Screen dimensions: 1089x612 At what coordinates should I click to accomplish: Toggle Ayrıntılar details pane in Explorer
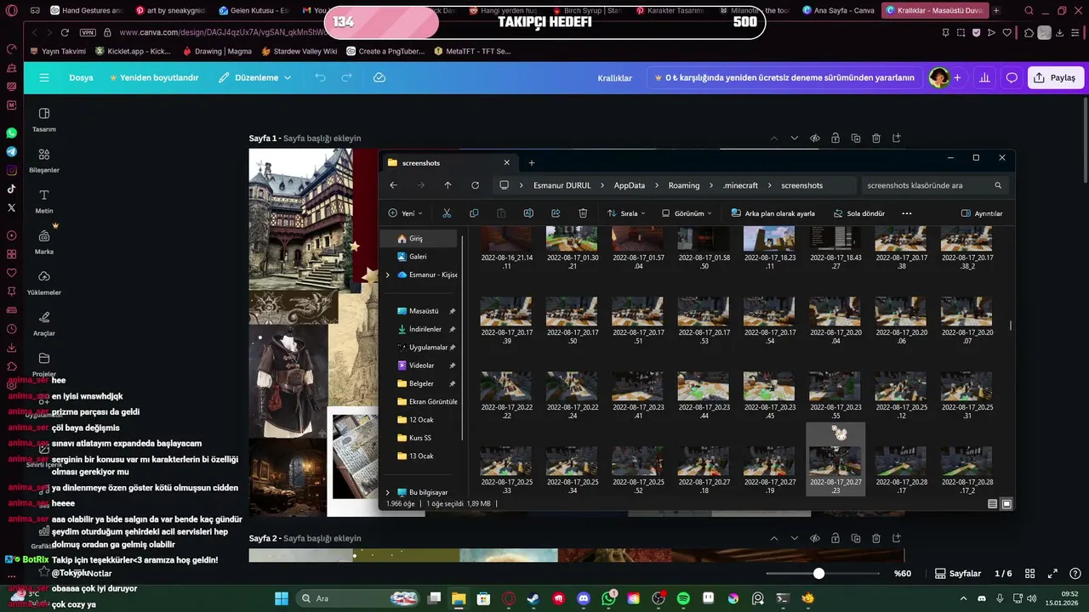coord(982,213)
